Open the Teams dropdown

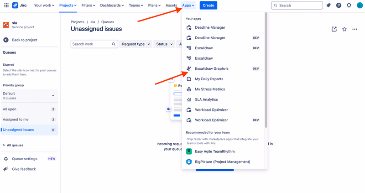coord(136,5)
